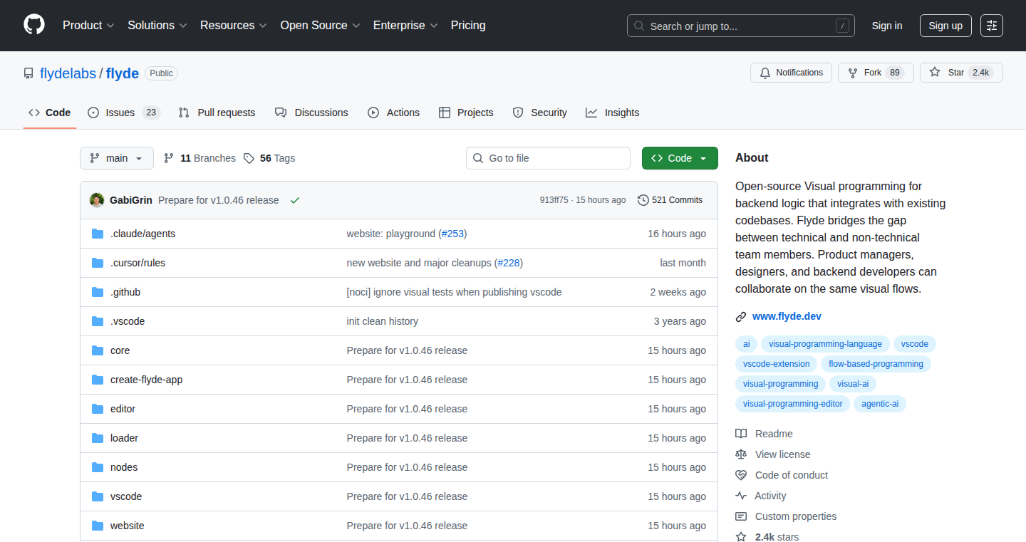
Task: Click the create-flyde-app folder icon
Action: click(98, 380)
